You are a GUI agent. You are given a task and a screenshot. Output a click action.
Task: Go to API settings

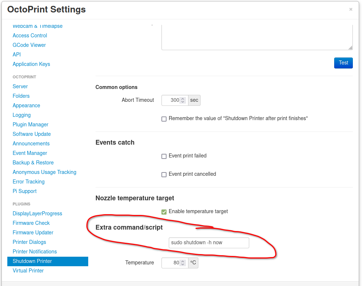[x=16, y=55]
